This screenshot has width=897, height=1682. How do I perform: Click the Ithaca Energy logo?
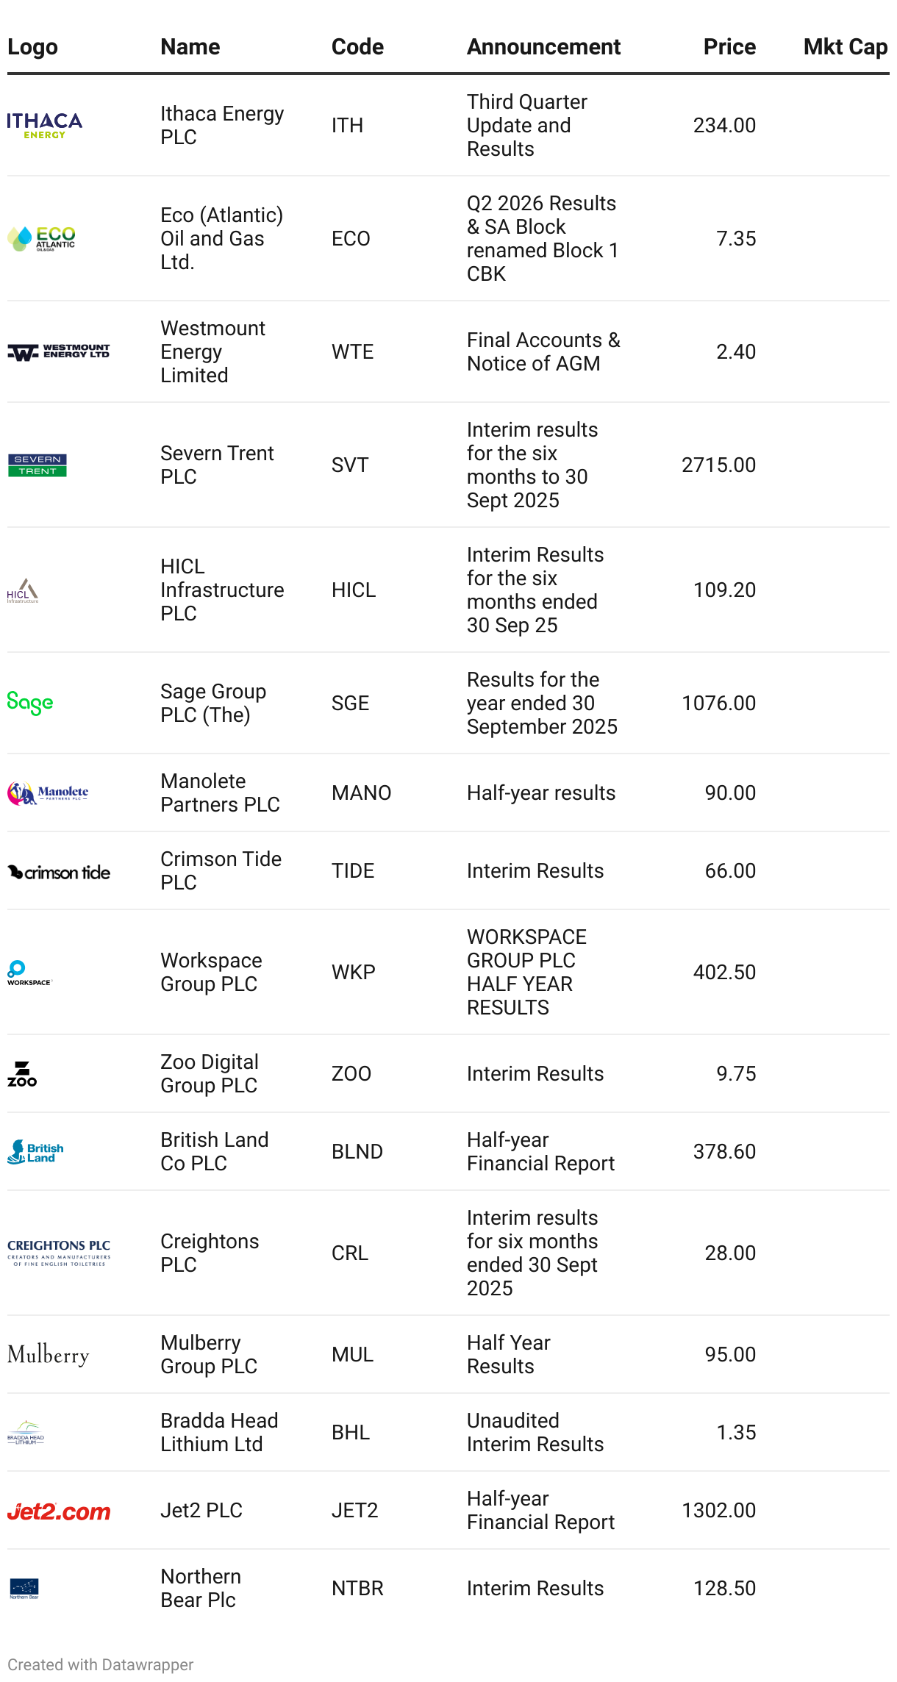coord(44,125)
